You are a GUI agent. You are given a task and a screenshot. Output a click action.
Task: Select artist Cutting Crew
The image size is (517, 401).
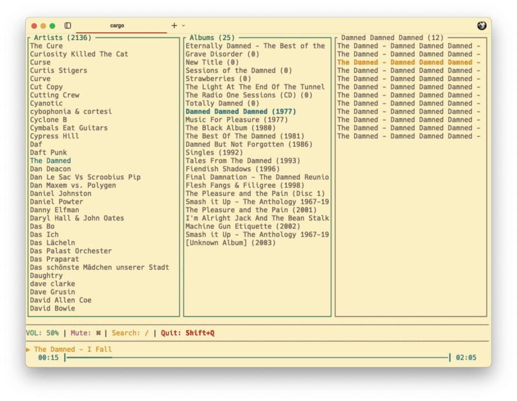[x=55, y=95]
